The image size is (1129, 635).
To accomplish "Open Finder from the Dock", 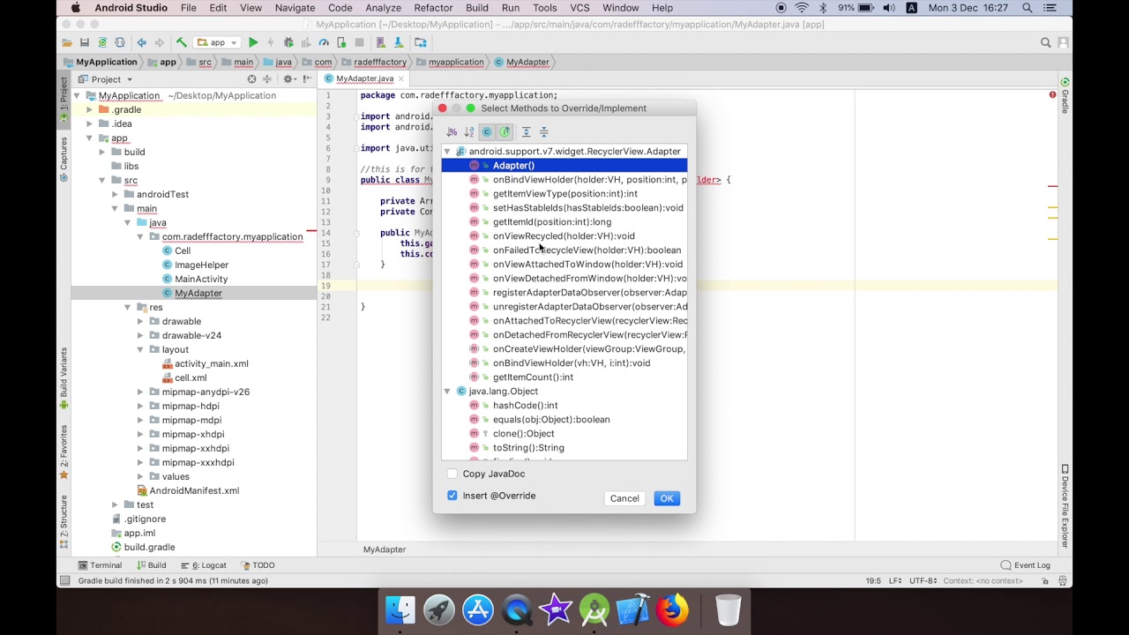I will click(400, 610).
